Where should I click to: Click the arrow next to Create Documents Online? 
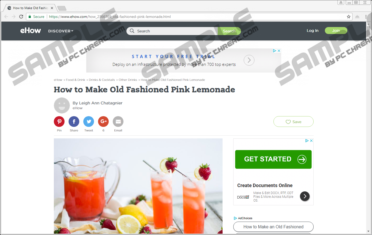(x=305, y=196)
